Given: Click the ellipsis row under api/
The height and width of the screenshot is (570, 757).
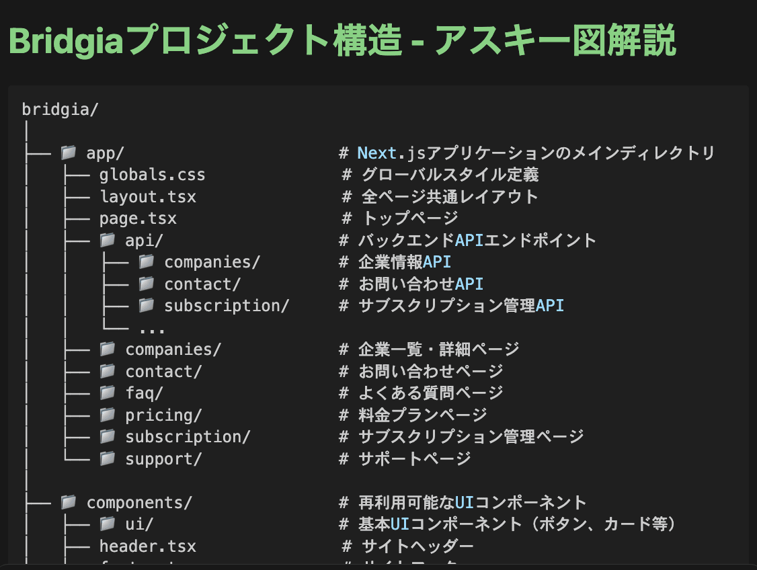Looking at the screenshot, I should (152, 330).
